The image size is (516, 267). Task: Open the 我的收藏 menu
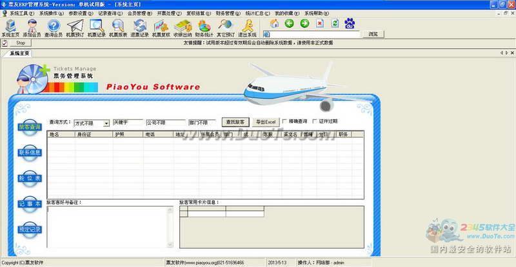(x=287, y=14)
